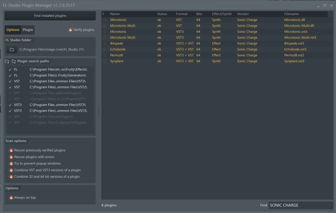
Task: Click the Microtonic Multi.vst3 filename
Action: tap(300, 37)
